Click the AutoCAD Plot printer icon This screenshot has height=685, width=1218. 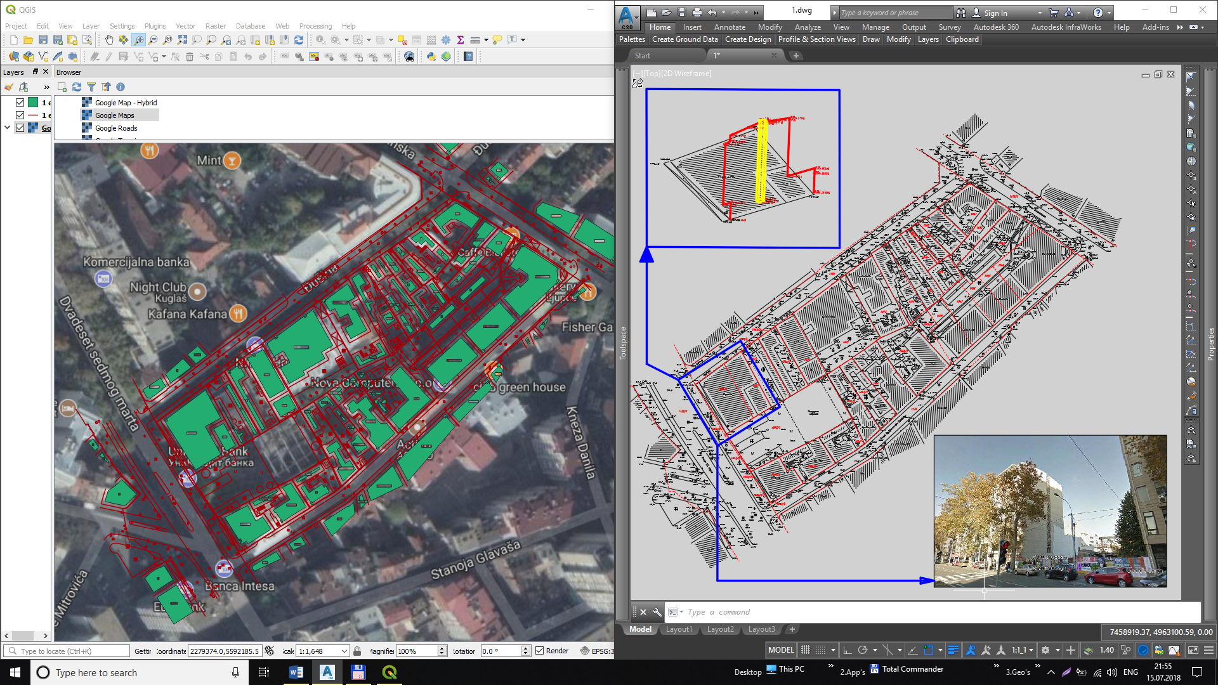click(x=697, y=12)
